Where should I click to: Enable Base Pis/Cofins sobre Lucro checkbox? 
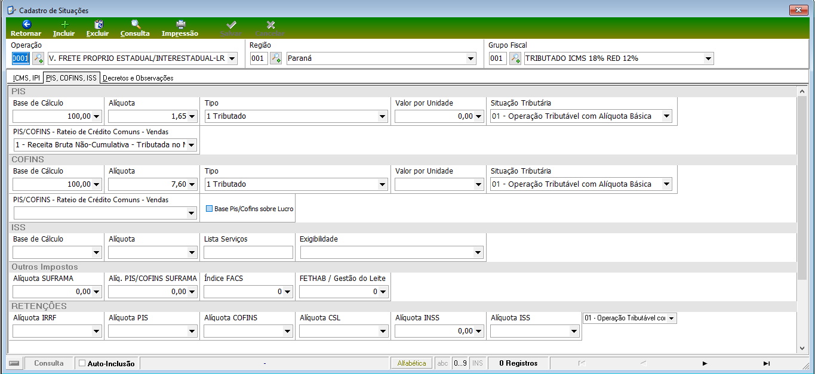210,209
